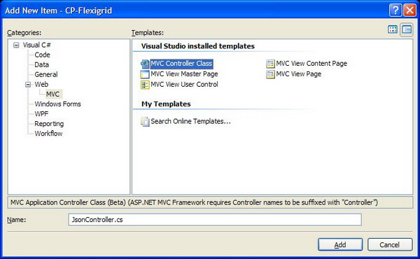The width and height of the screenshot is (420, 259).
Task: Switch to large icons view
Action: (393, 29)
